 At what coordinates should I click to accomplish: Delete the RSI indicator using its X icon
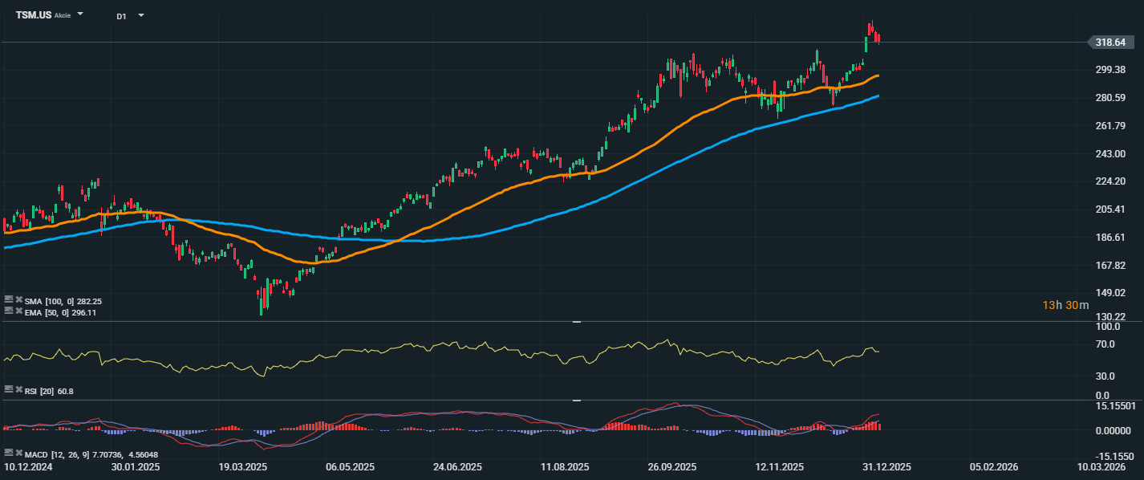(x=18, y=389)
